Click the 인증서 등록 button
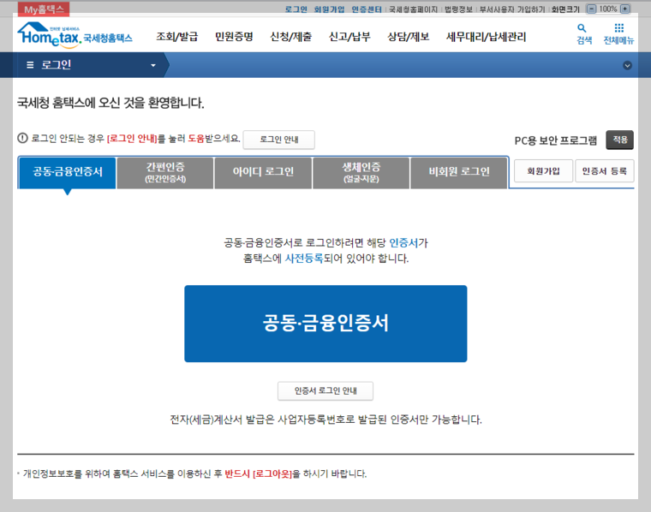The width and height of the screenshot is (651, 512). click(x=605, y=171)
